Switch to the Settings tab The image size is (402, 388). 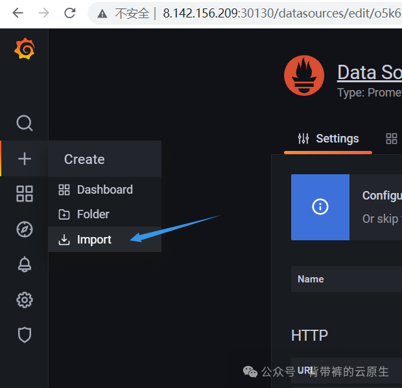click(328, 139)
